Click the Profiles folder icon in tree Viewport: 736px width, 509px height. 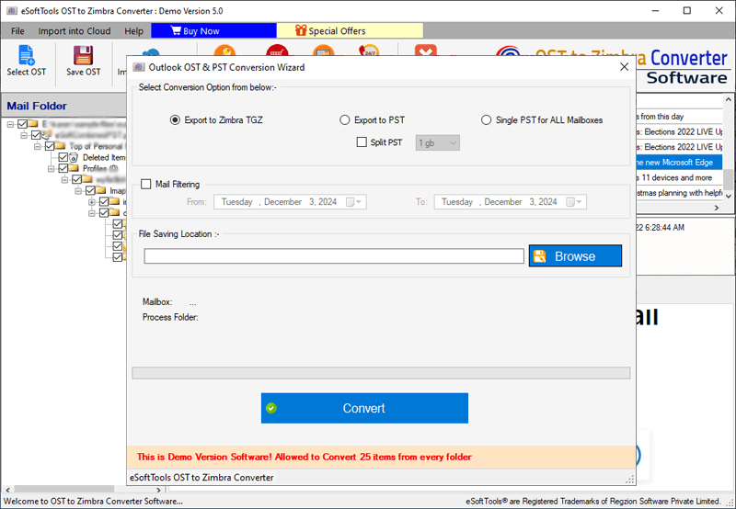[74, 168]
